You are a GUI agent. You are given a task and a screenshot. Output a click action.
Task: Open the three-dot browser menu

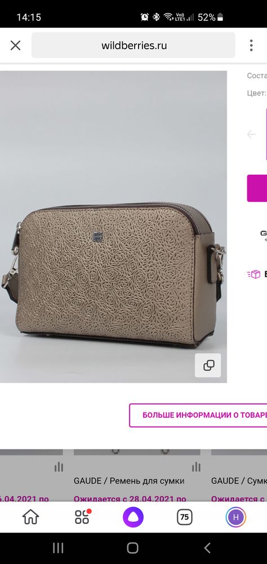[251, 45]
